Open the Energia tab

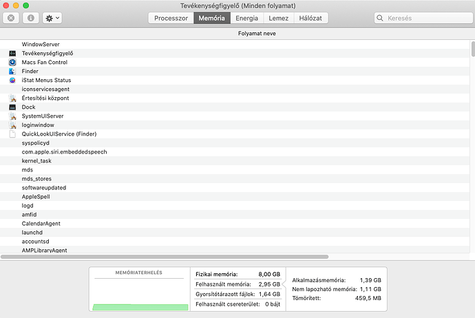pos(246,18)
